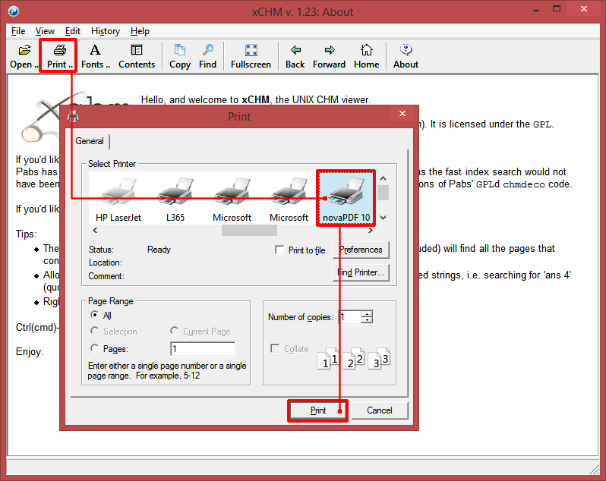Close the Print dialog

pyautogui.click(x=402, y=114)
